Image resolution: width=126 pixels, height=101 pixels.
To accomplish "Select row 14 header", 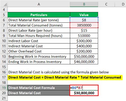I will click(4, 62).
